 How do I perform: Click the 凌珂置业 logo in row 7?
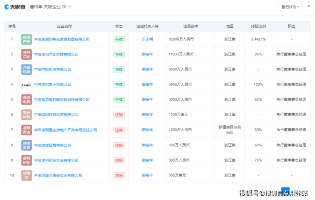point(26,130)
